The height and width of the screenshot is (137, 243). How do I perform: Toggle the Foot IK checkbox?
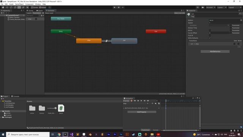tap(210, 35)
